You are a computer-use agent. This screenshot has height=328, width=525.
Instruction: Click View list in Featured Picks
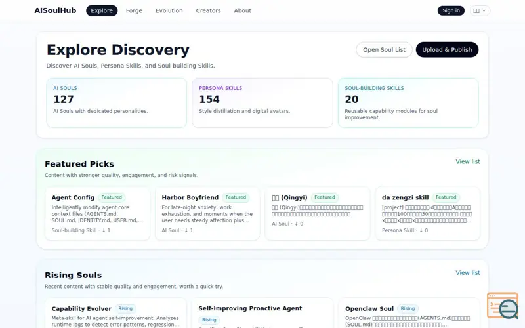click(468, 161)
